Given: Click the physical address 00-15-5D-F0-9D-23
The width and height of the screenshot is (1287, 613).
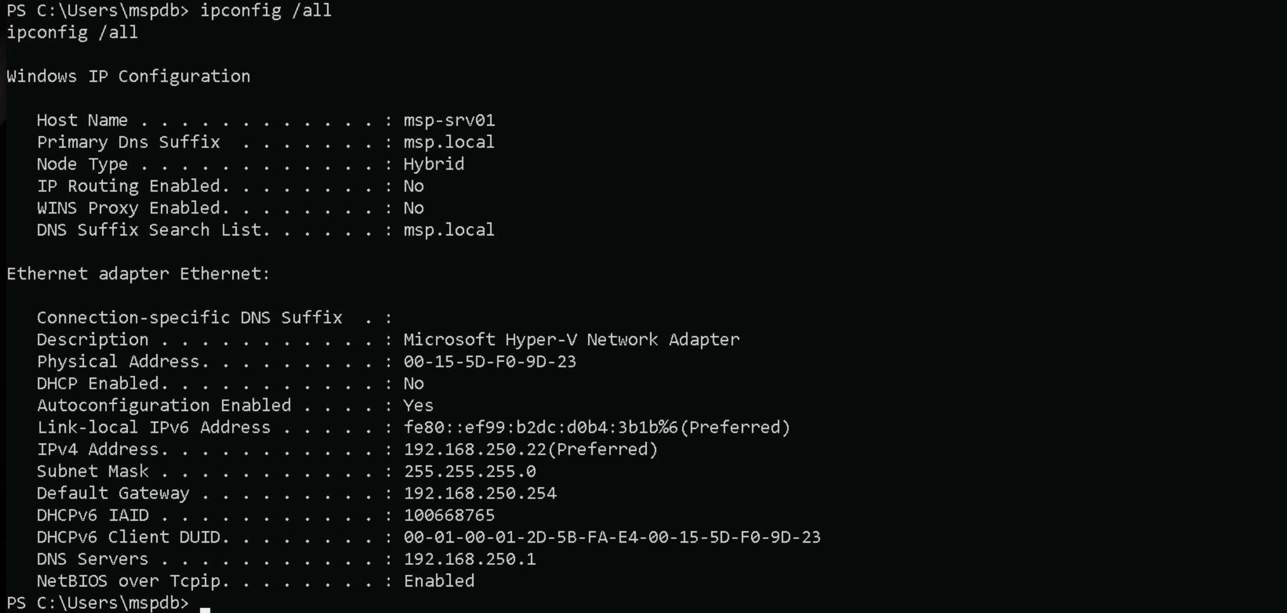Looking at the screenshot, I should point(489,362).
